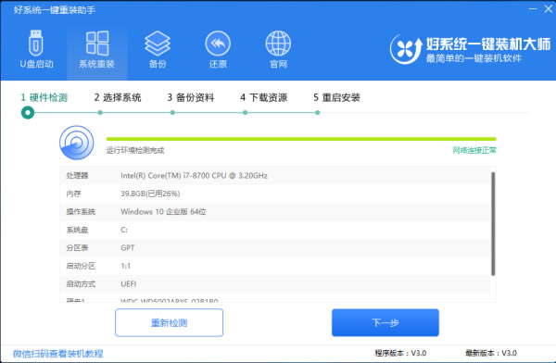Click the 好系统 logo icon

point(406,49)
